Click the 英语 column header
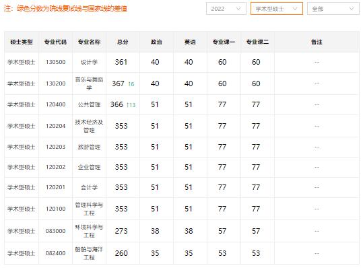The image size is (363, 268). click(x=190, y=42)
